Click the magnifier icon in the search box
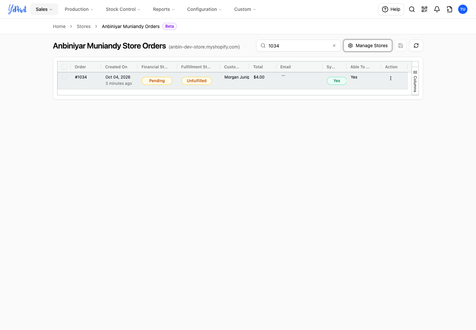Screen dimensions: 476x330 coord(263,46)
